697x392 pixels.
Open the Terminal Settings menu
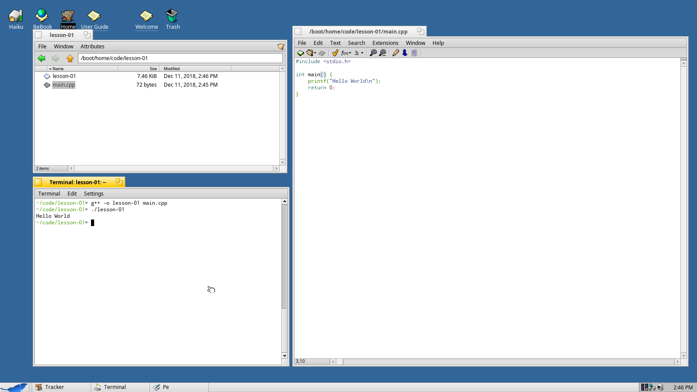pos(94,194)
